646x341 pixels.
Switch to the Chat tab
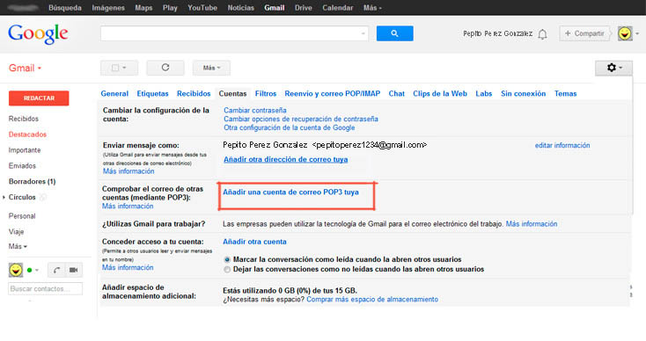click(396, 93)
